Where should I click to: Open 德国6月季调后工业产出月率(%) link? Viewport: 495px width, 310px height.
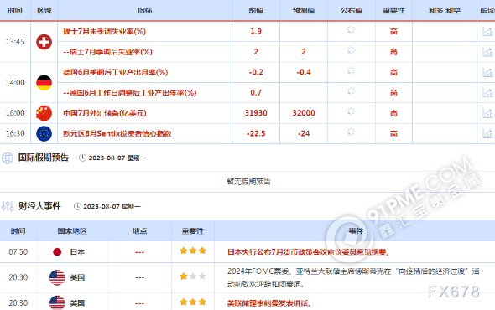(116, 72)
